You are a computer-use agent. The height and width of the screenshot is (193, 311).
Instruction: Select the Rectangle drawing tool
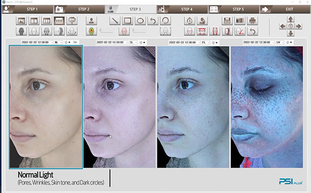click(128, 20)
